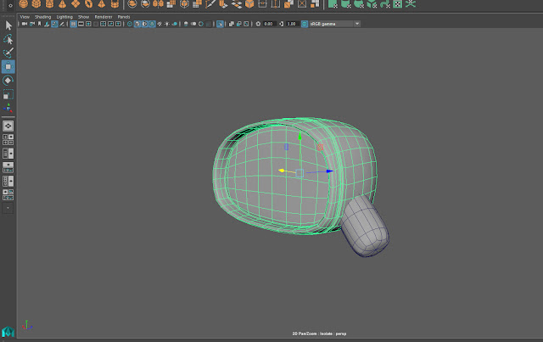
Task: Open the Renderer menu in panel
Action: (104, 17)
